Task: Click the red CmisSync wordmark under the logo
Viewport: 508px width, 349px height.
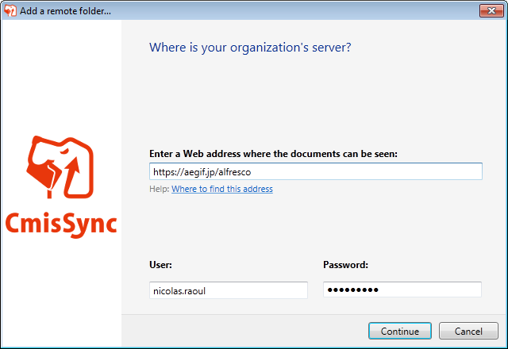Action: (61, 222)
